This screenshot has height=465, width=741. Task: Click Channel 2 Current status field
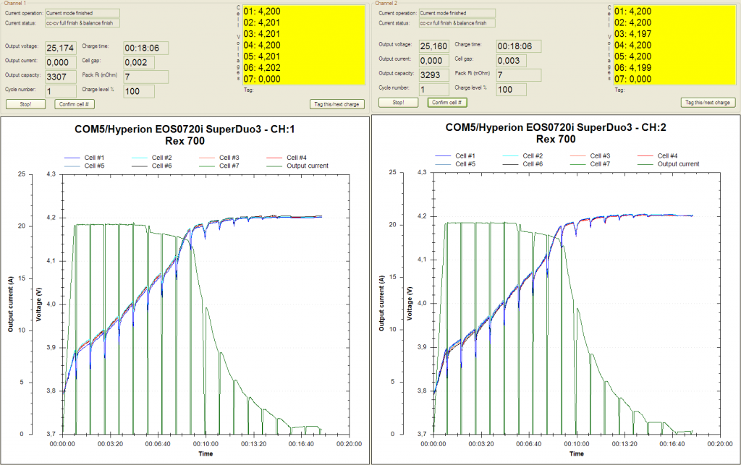(457, 23)
